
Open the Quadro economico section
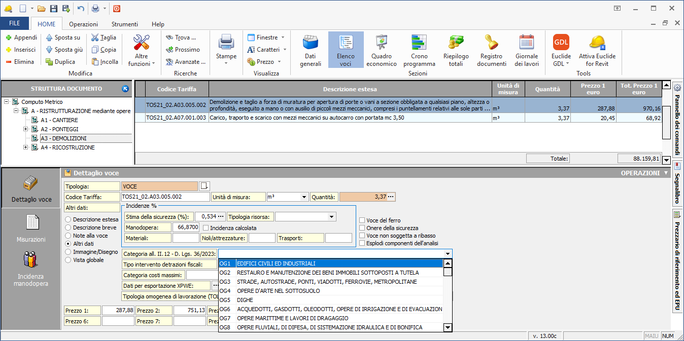tap(381, 51)
